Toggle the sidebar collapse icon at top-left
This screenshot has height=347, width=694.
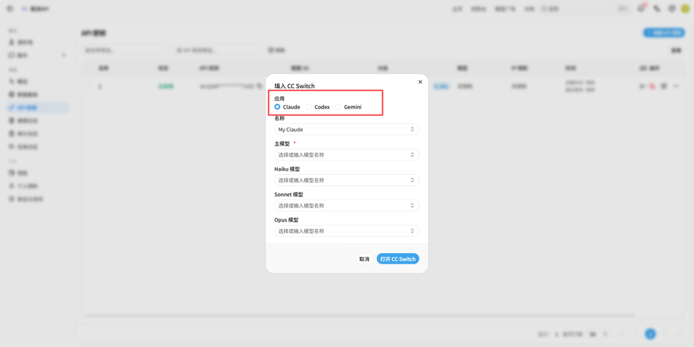pyautogui.click(x=10, y=8)
